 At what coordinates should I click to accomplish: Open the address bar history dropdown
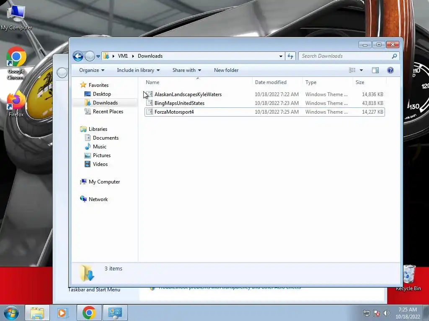pos(281,56)
